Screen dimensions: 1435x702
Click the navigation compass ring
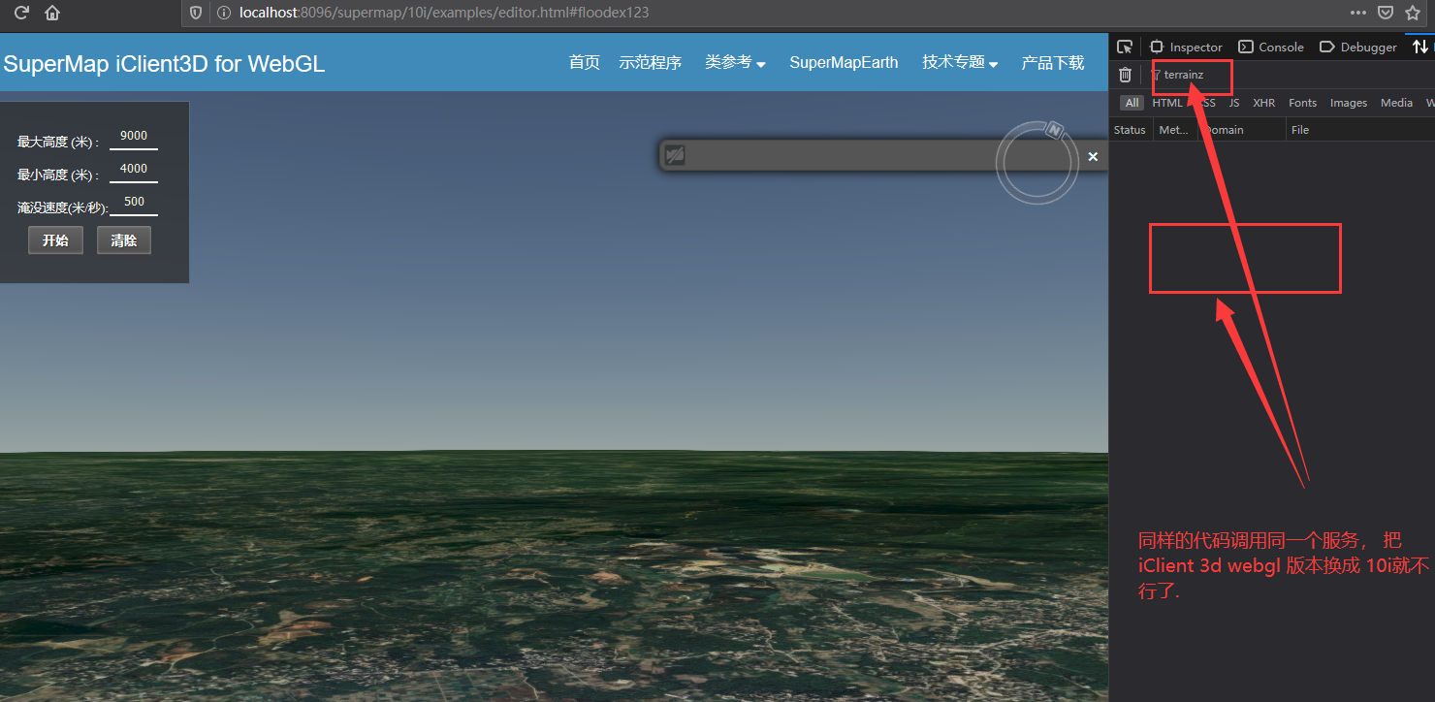[x=1037, y=163]
